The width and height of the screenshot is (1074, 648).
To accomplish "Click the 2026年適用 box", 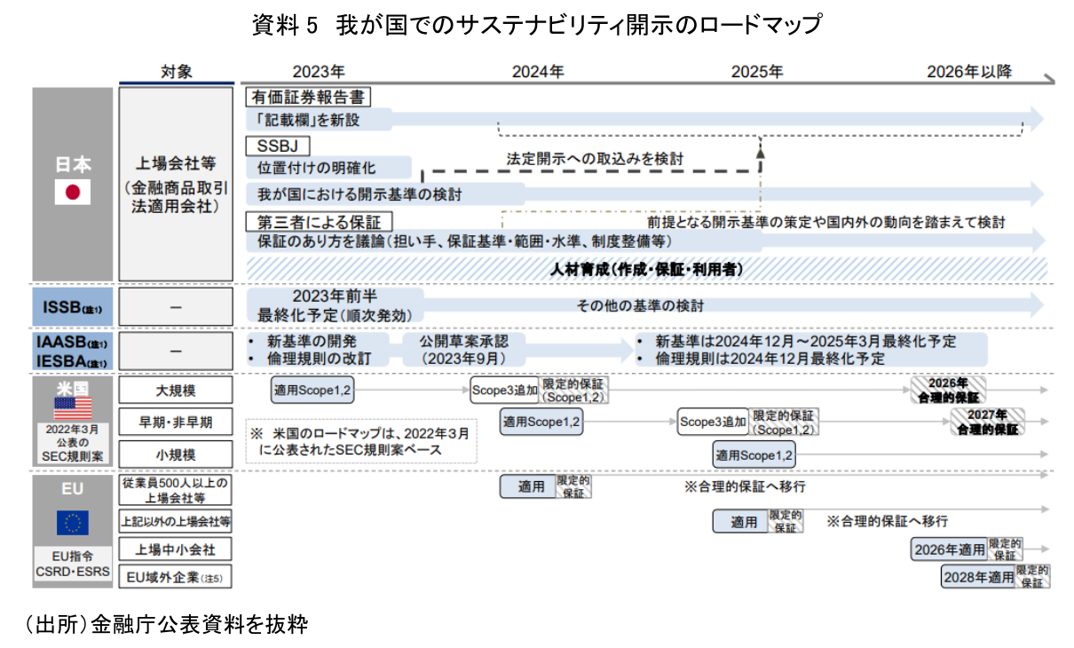I will coord(949,549).
